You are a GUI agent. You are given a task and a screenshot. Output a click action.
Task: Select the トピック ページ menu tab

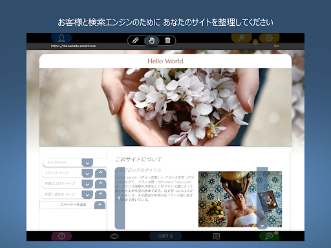61,173
